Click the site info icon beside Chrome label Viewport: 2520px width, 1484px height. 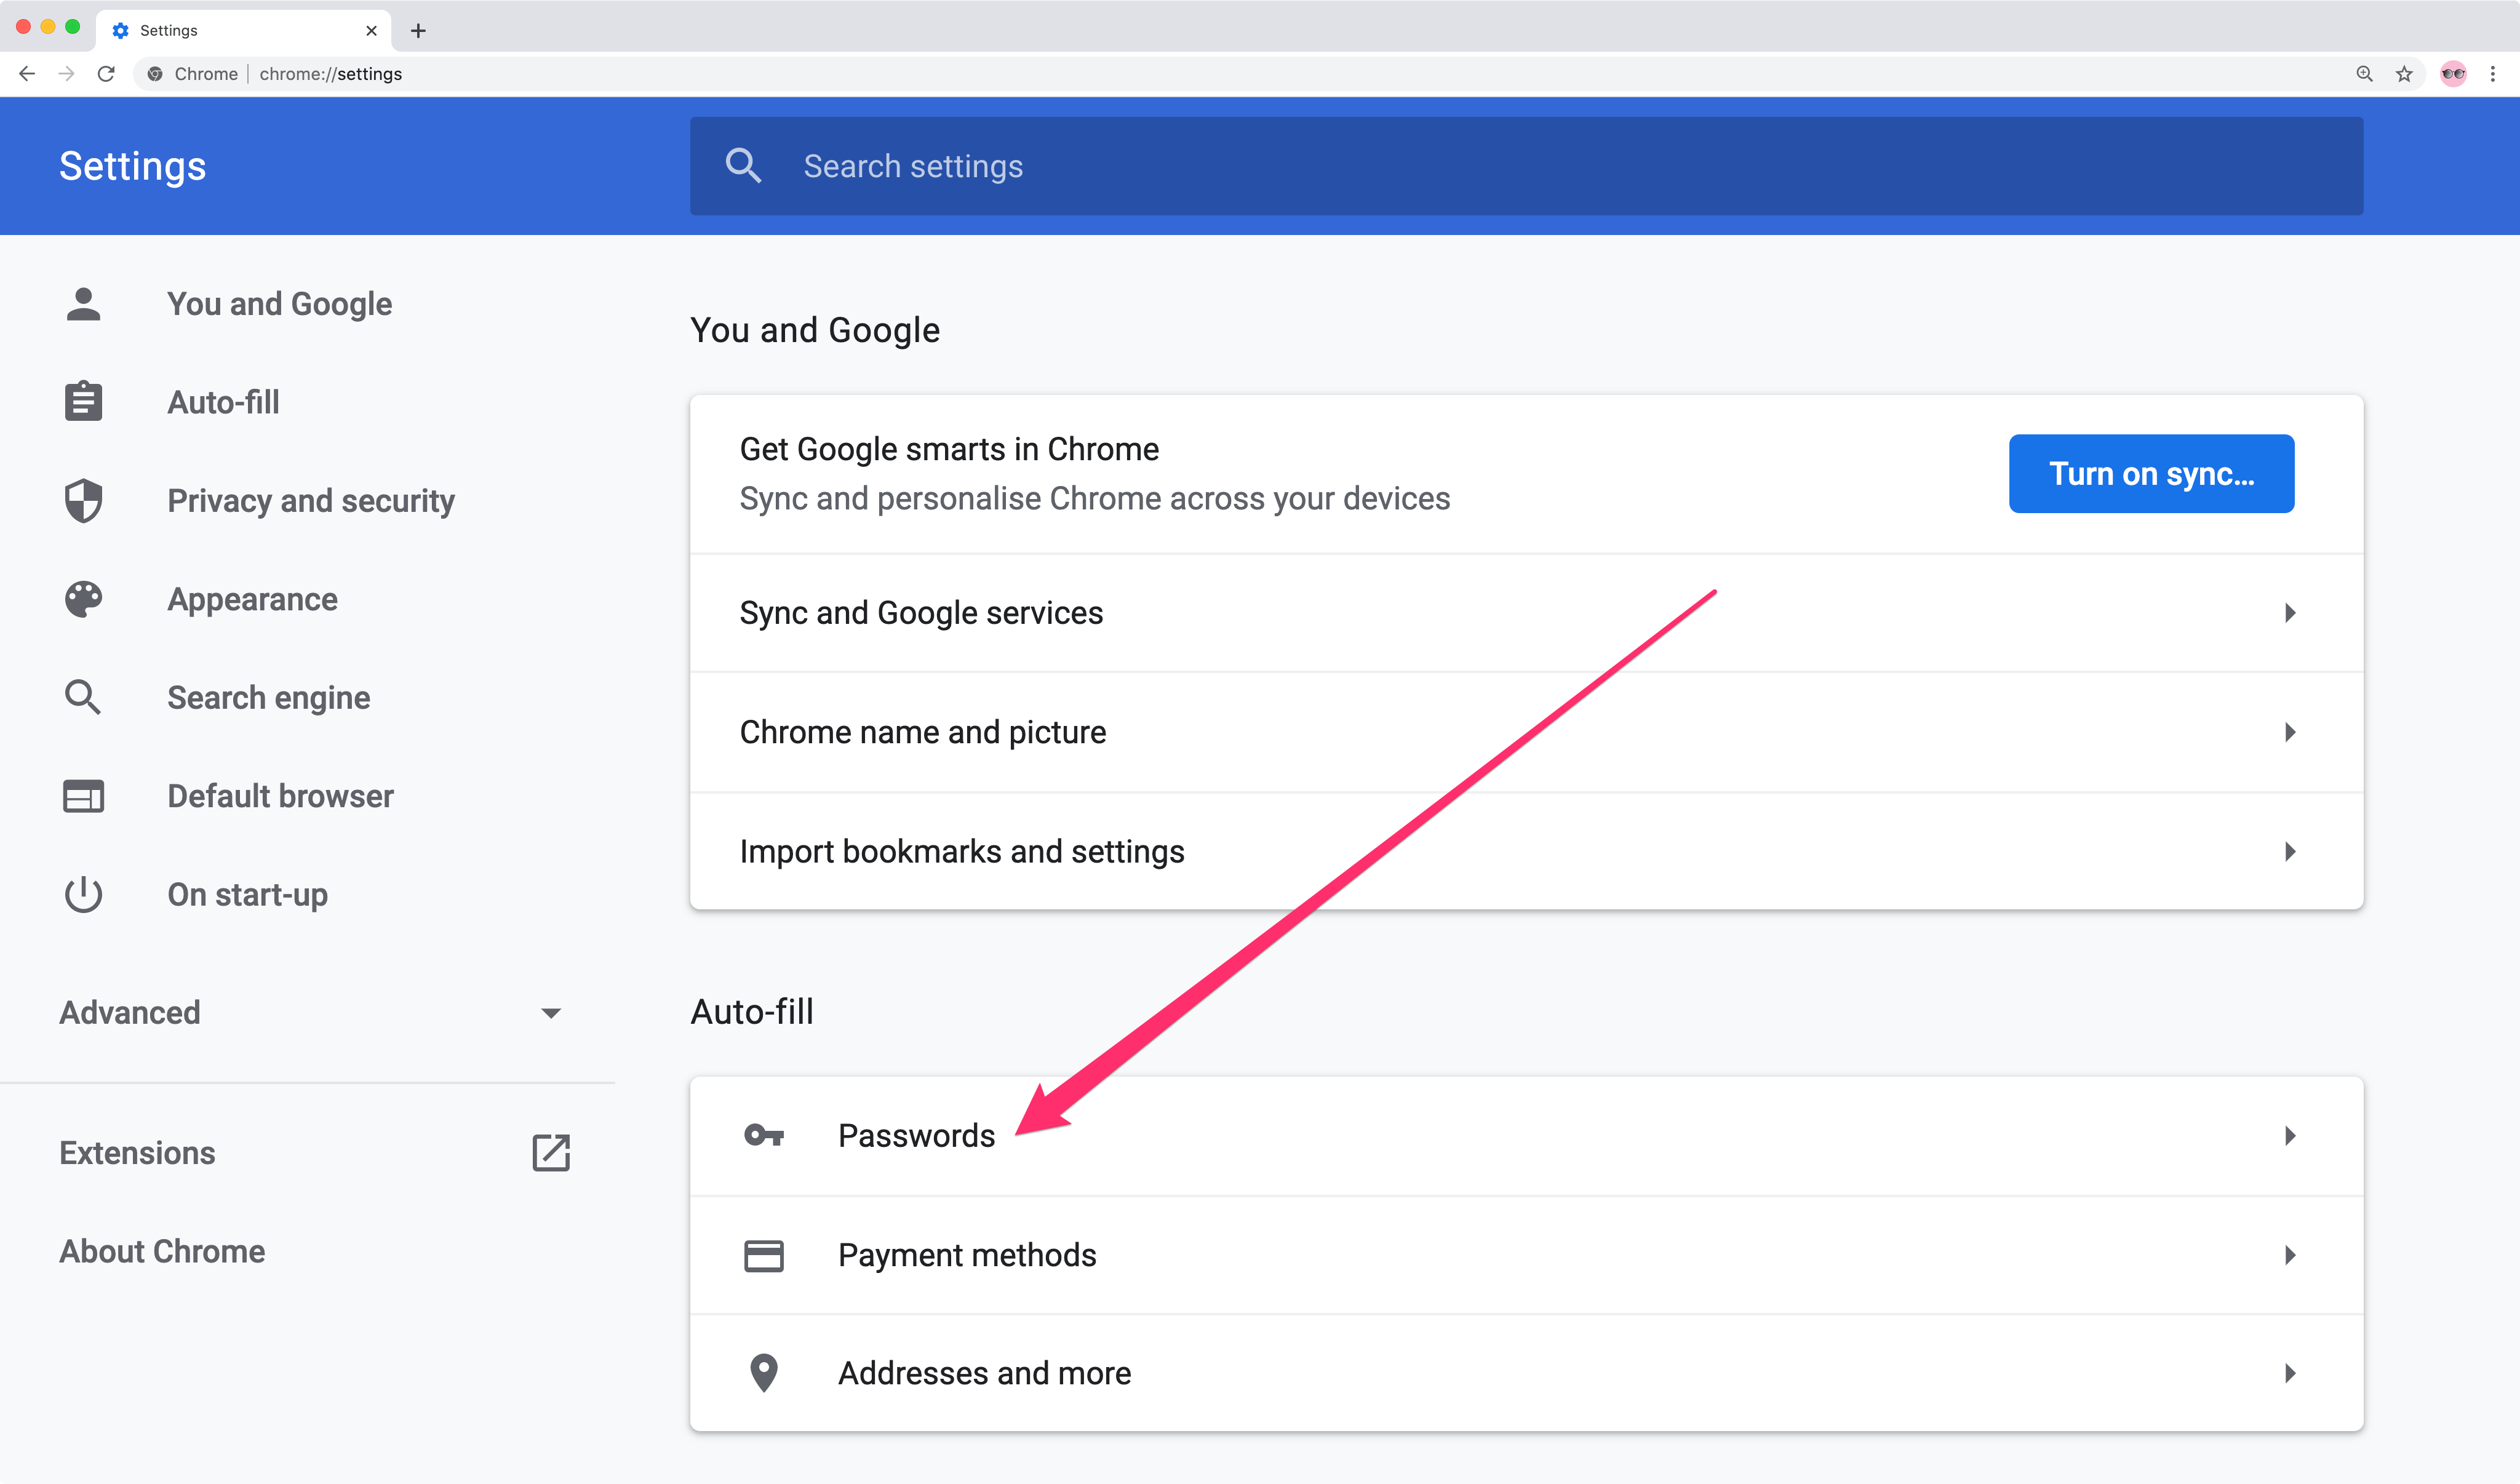(x=155, y=74)
